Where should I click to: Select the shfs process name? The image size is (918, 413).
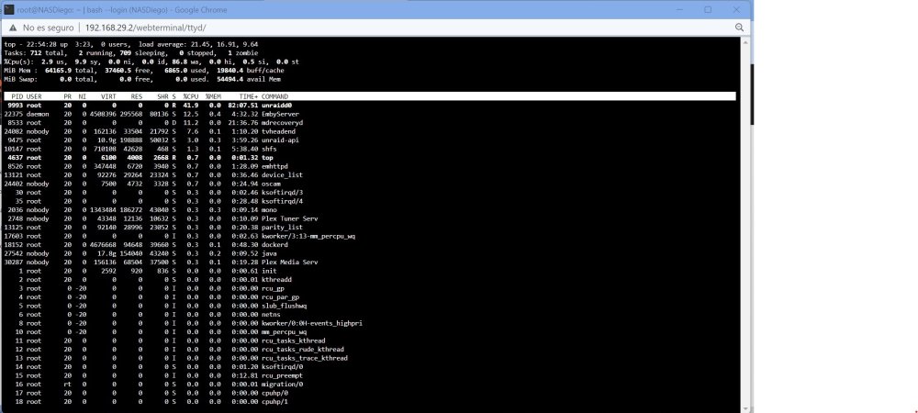click(x=269, y=150)
